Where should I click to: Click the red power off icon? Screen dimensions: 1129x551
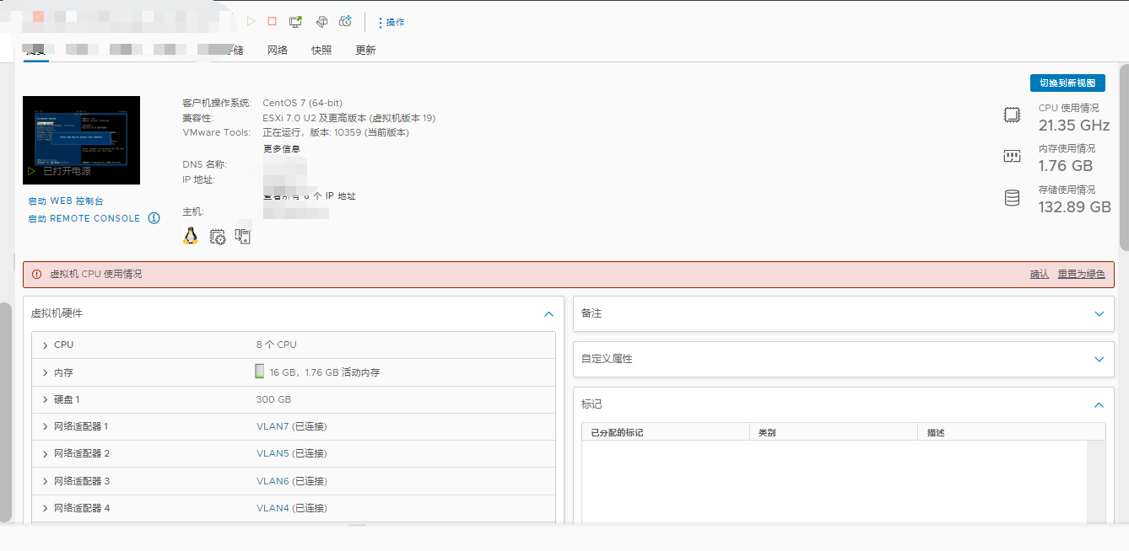[272, 21]
